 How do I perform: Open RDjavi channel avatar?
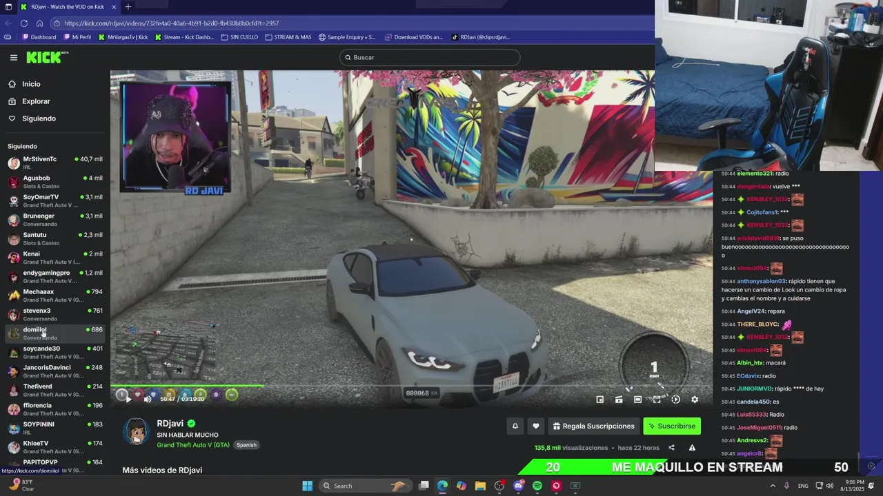[136, 431]
